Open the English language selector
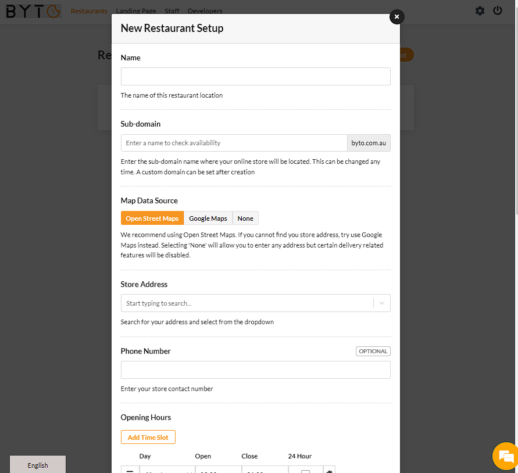 [38, 465]
